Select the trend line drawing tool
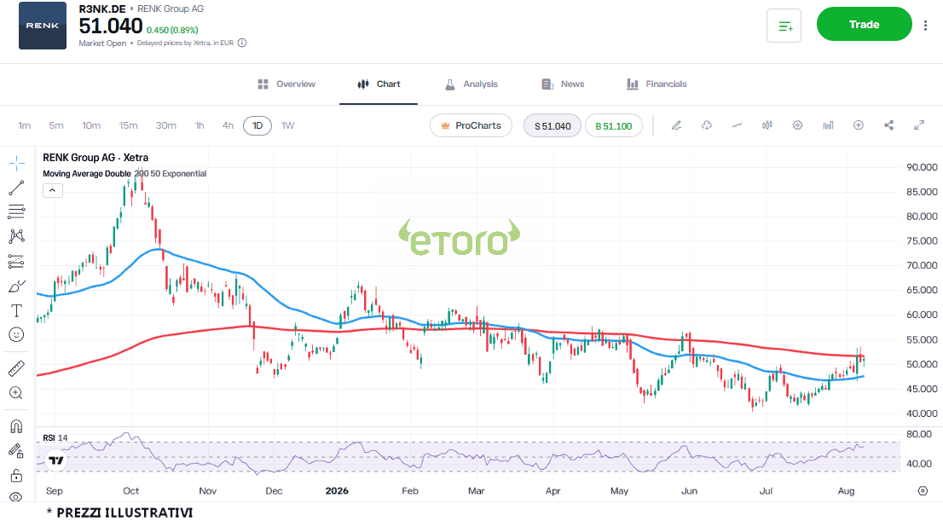This screenshot has width=943, height=521. 16,188
